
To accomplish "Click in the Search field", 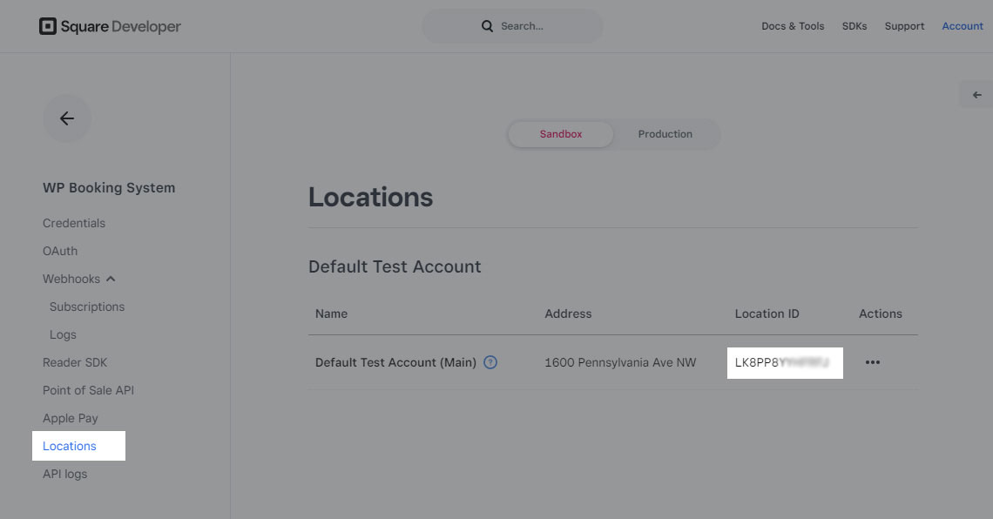I will pos(512,26).
